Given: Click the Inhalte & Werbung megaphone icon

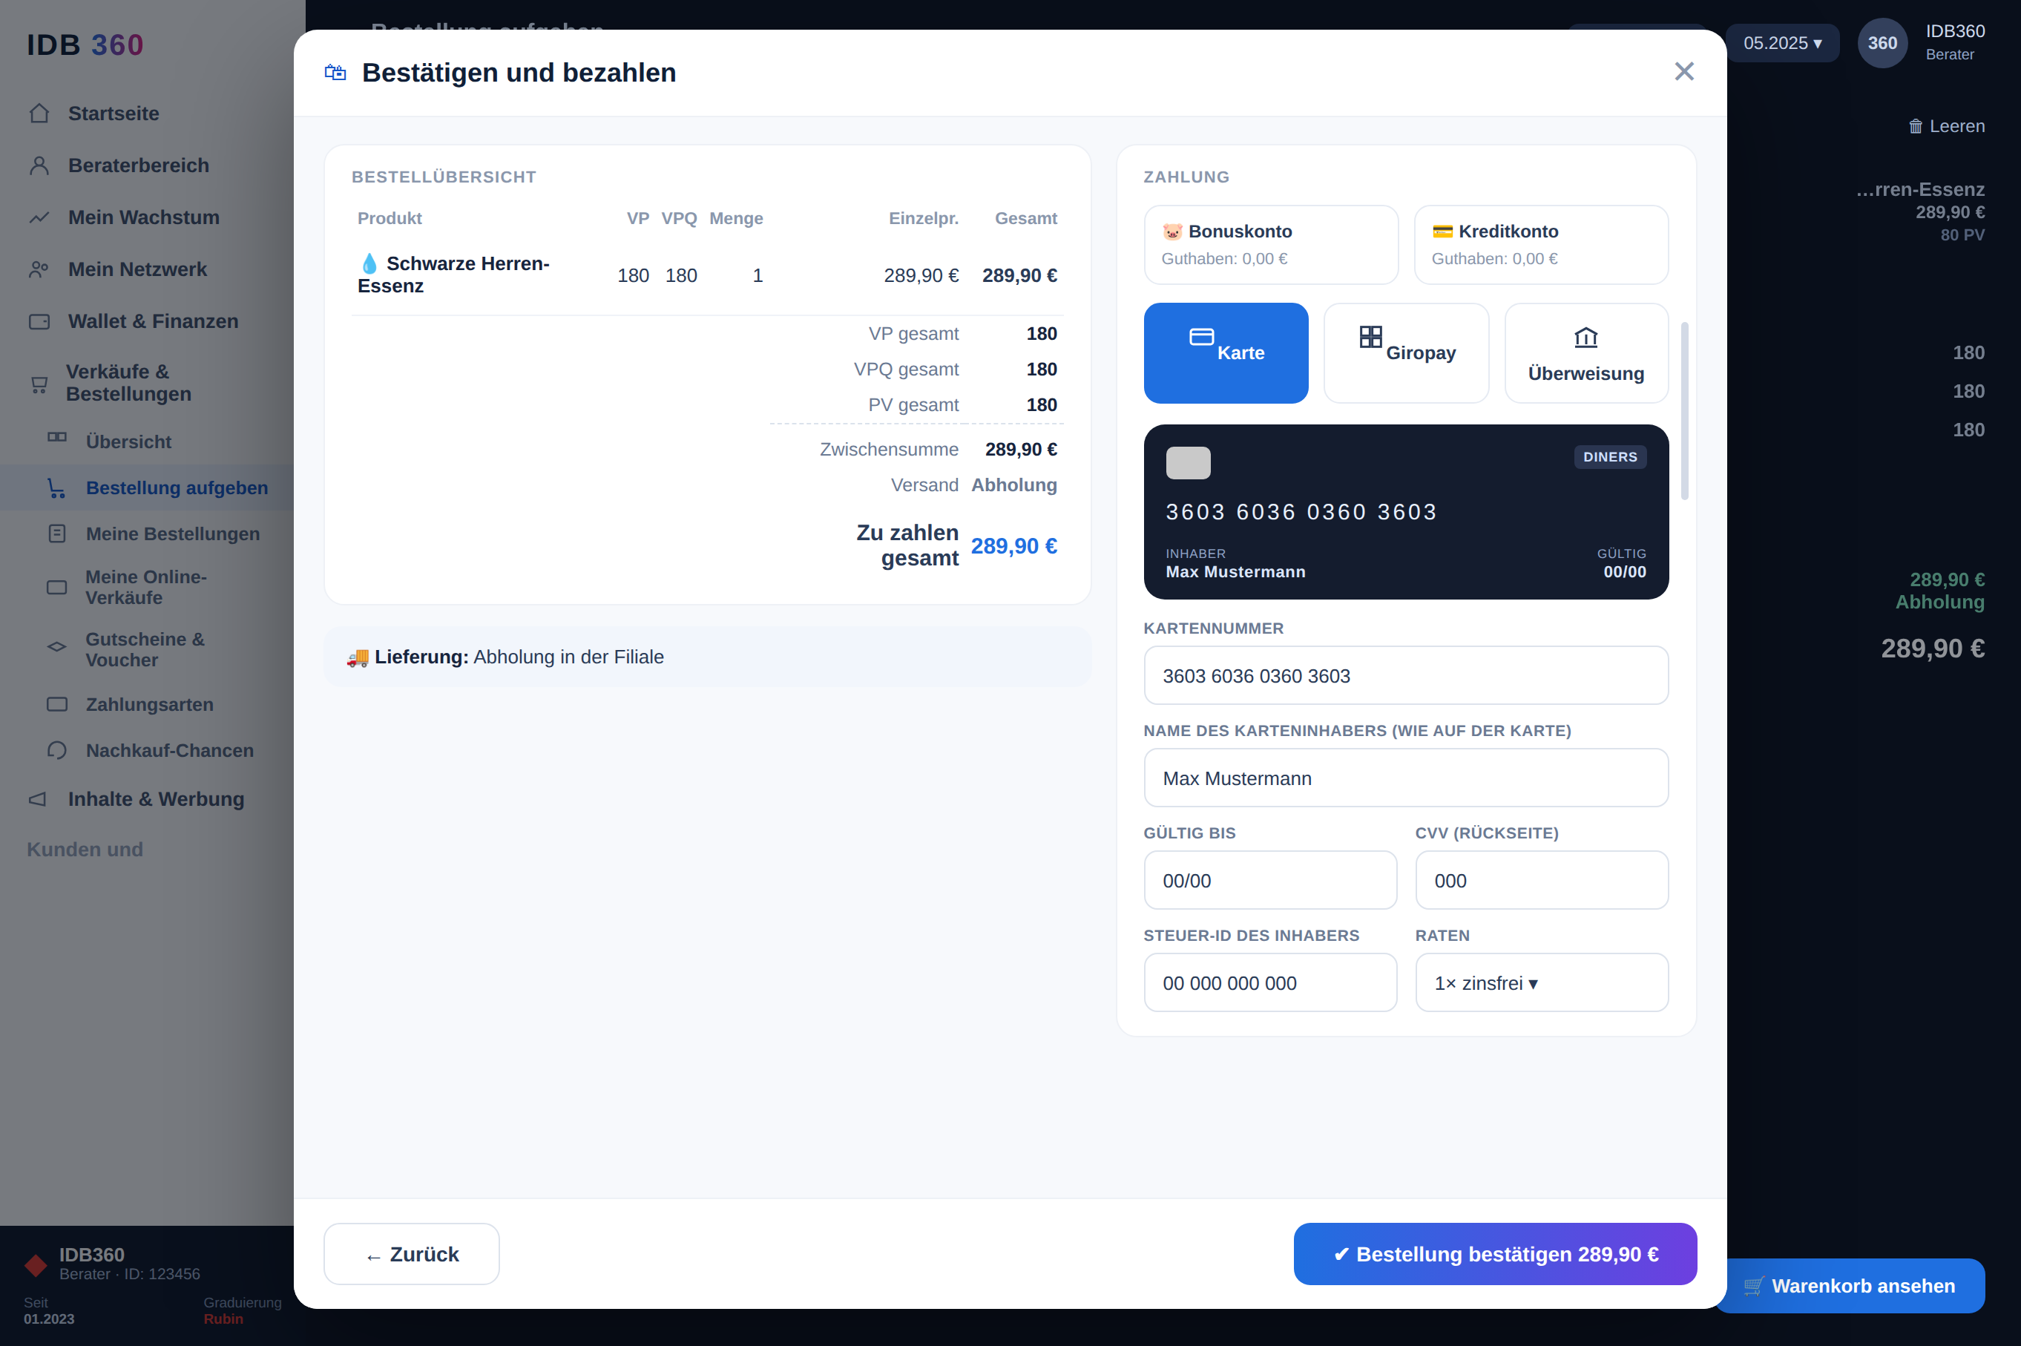Looking at the screenshot, I should click(39, 799).
